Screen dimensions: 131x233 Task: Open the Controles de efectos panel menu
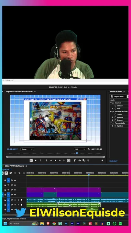coord(124,92)
